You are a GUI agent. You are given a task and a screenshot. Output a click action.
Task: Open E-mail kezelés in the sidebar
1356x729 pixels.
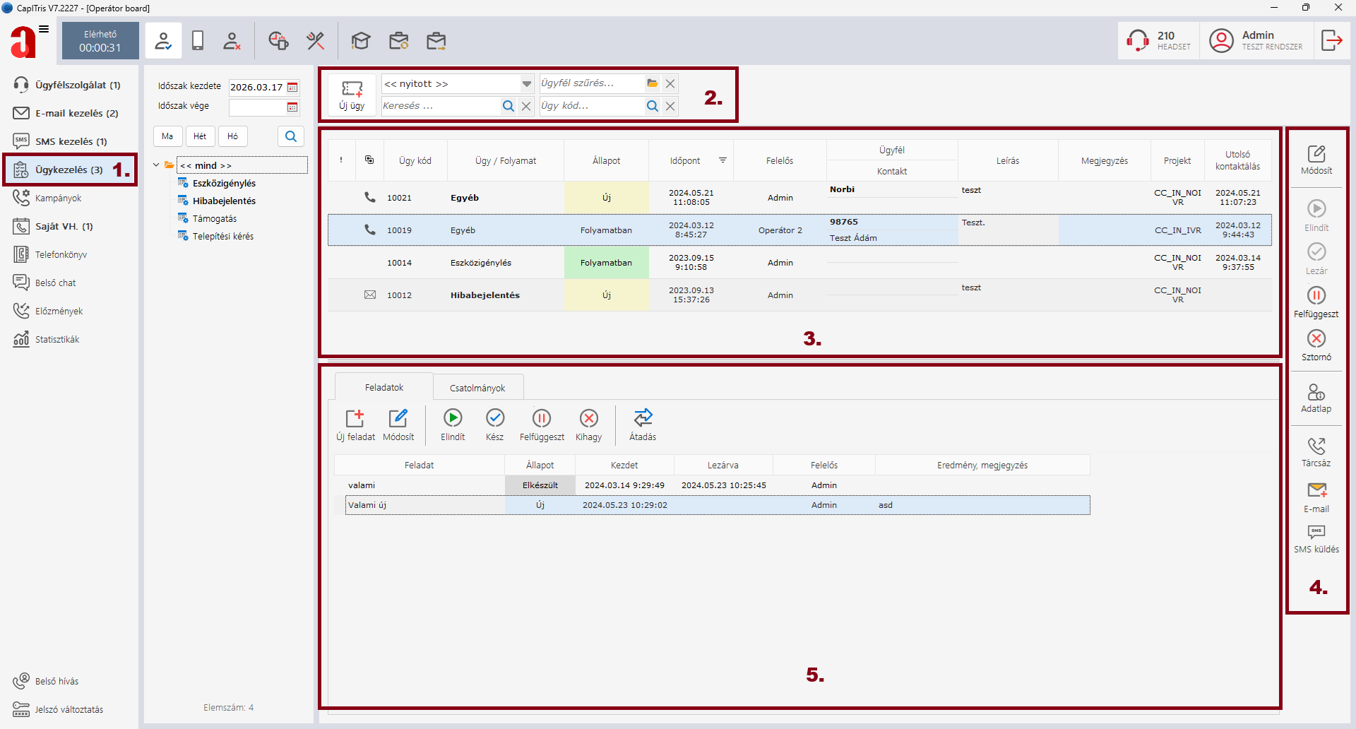tap(76, 113)
